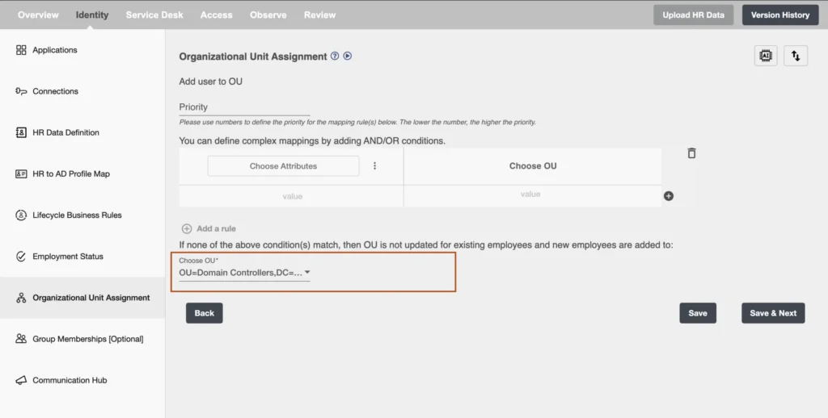The image size is (828, 418).
Task: Open the Choose Attributes selector
Action: click(x=283, y=166)
